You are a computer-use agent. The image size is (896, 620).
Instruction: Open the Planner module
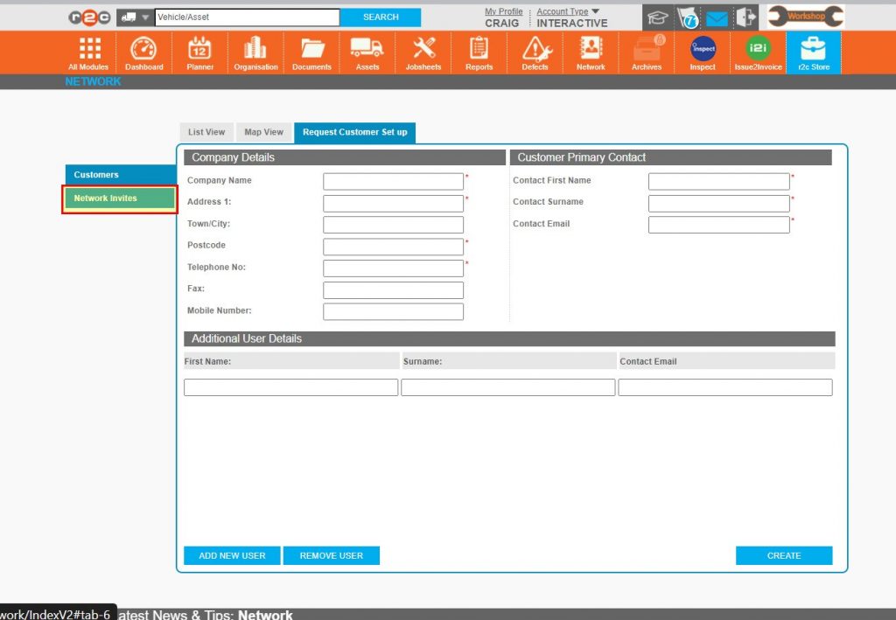coord(199,52)
